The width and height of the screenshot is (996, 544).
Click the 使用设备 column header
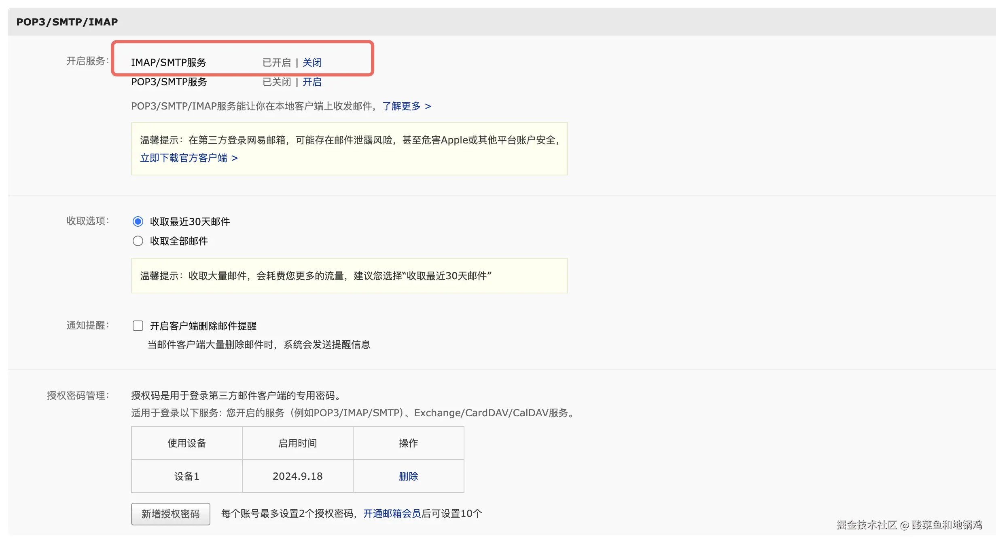(186, 443)
